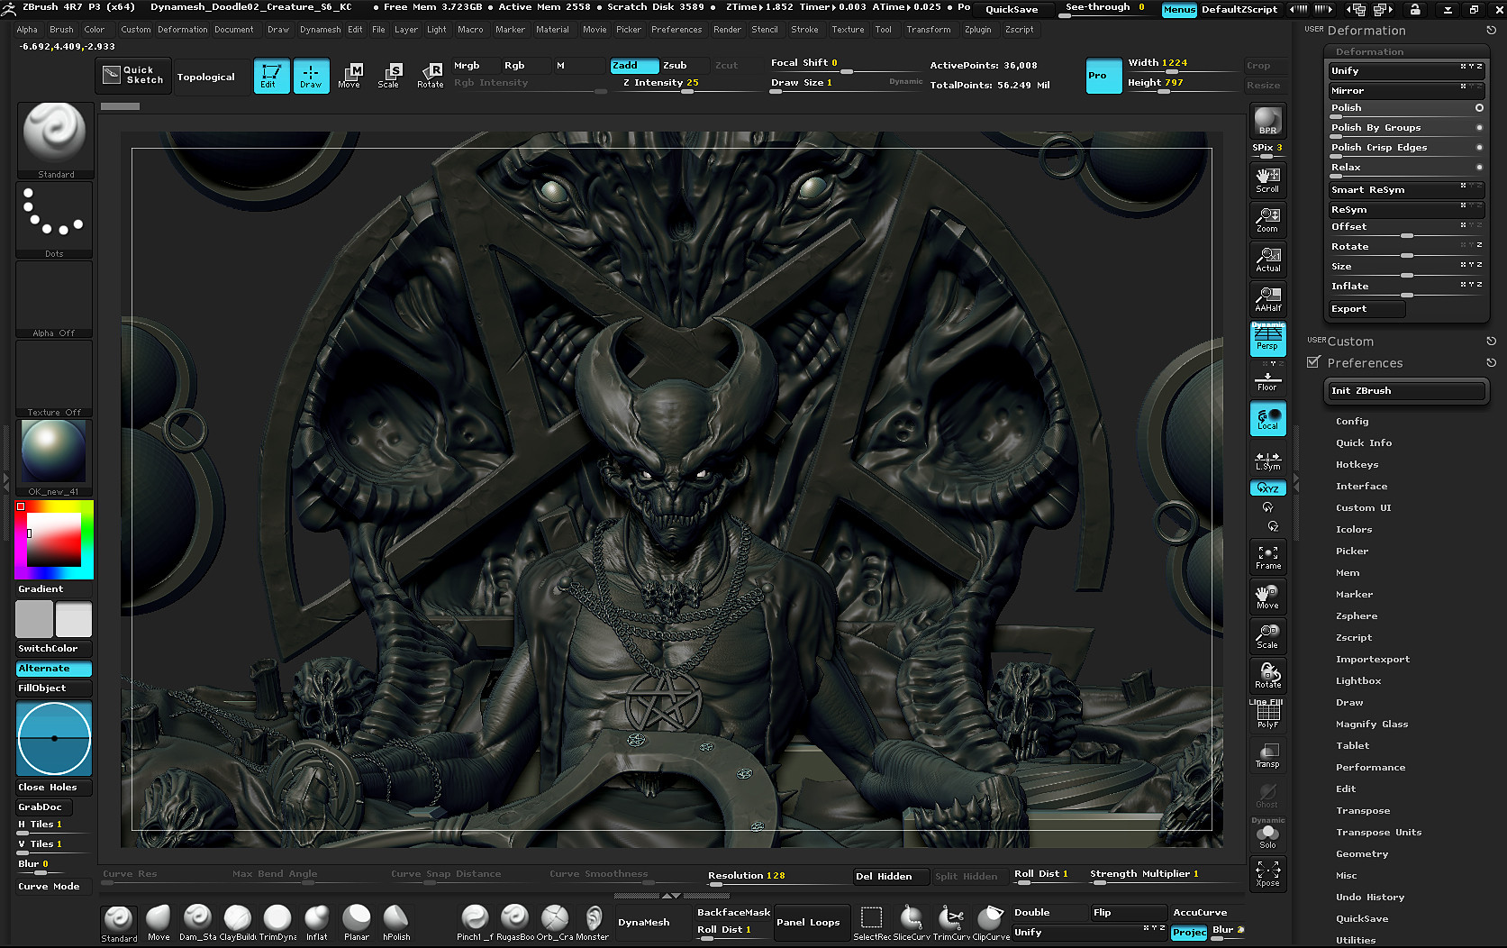Open the Alpha Off selector

coord(54,300)
